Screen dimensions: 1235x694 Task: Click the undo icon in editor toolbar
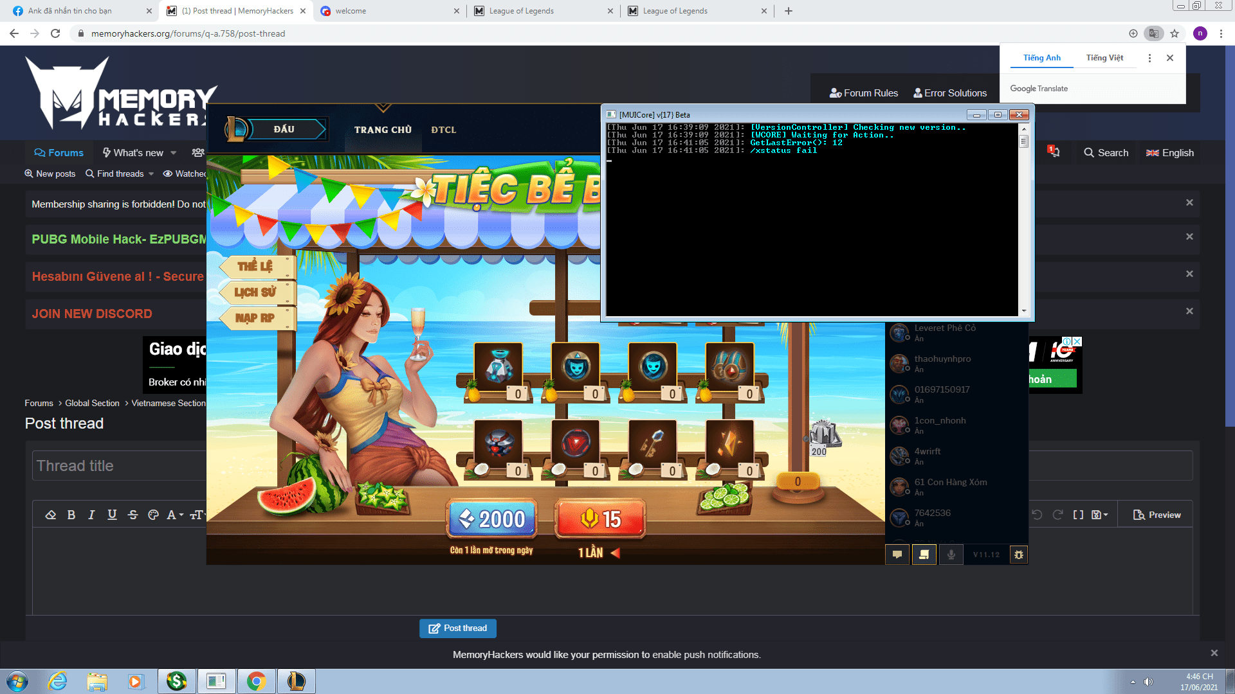coord(1037,515)
